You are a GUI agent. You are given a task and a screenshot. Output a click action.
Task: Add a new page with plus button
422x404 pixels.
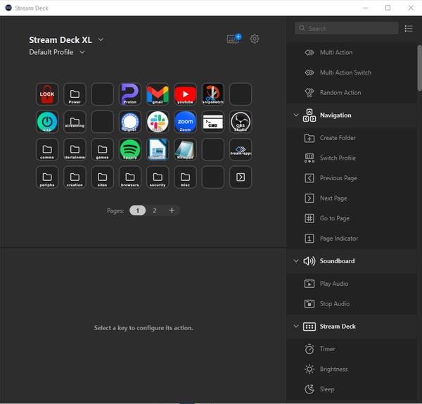(172, 210)
